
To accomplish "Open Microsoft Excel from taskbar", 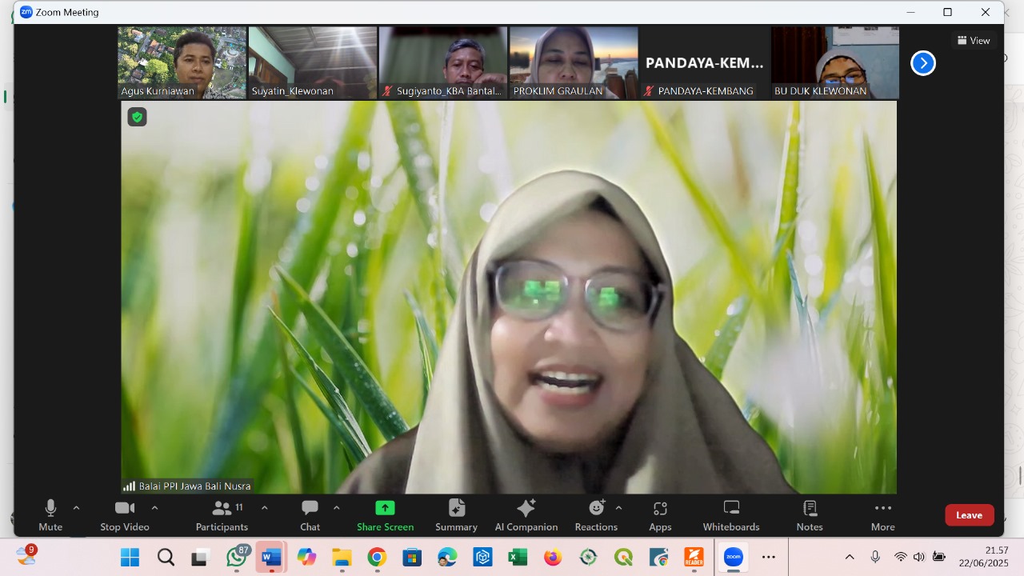I will pyautogui.click(x=518, y=557).
